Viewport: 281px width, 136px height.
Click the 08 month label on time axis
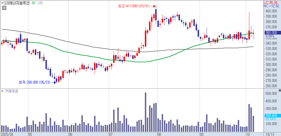point(159,134)
